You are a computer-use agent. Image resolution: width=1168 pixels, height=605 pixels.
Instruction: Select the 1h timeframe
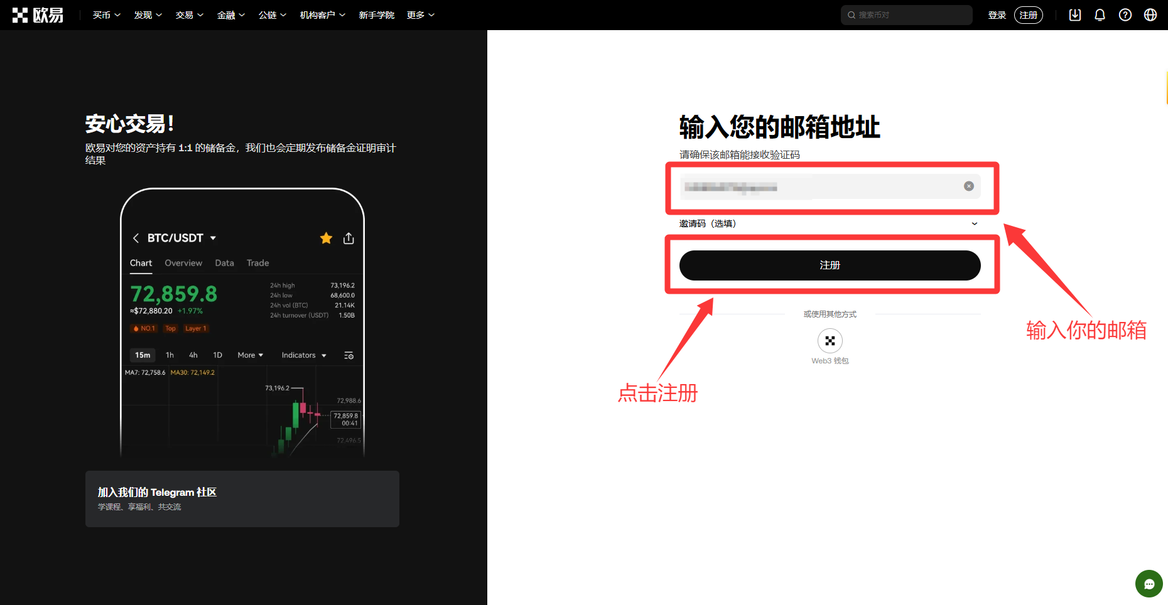170,355
